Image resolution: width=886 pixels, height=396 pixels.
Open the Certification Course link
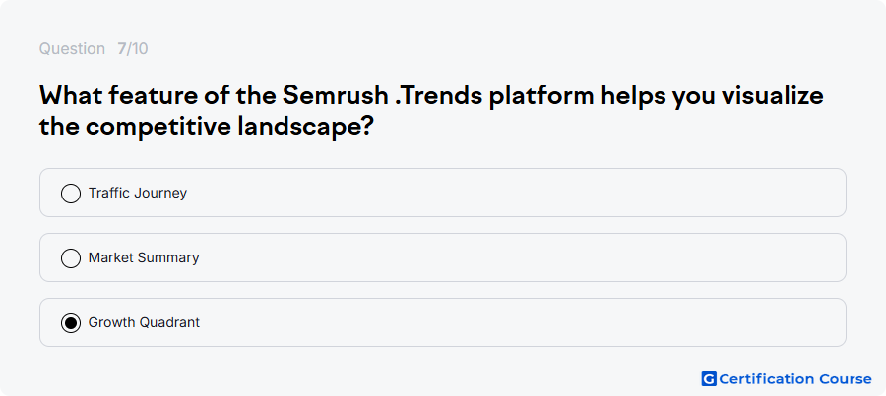click(787, 379)
